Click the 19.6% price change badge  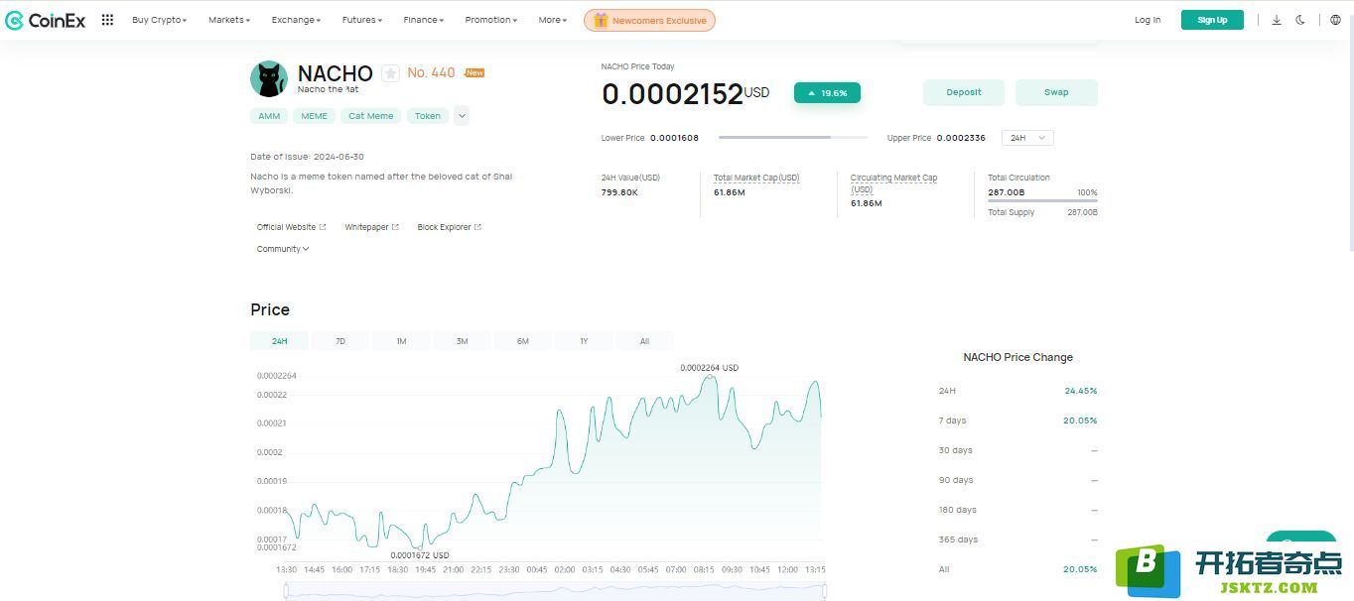[827, 92]
